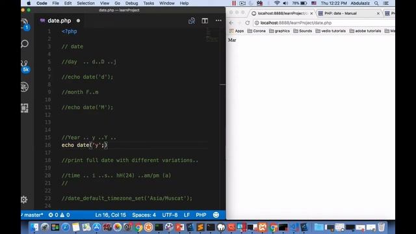Switch to the localhost:8888 Chrome tab

[282, 13]
